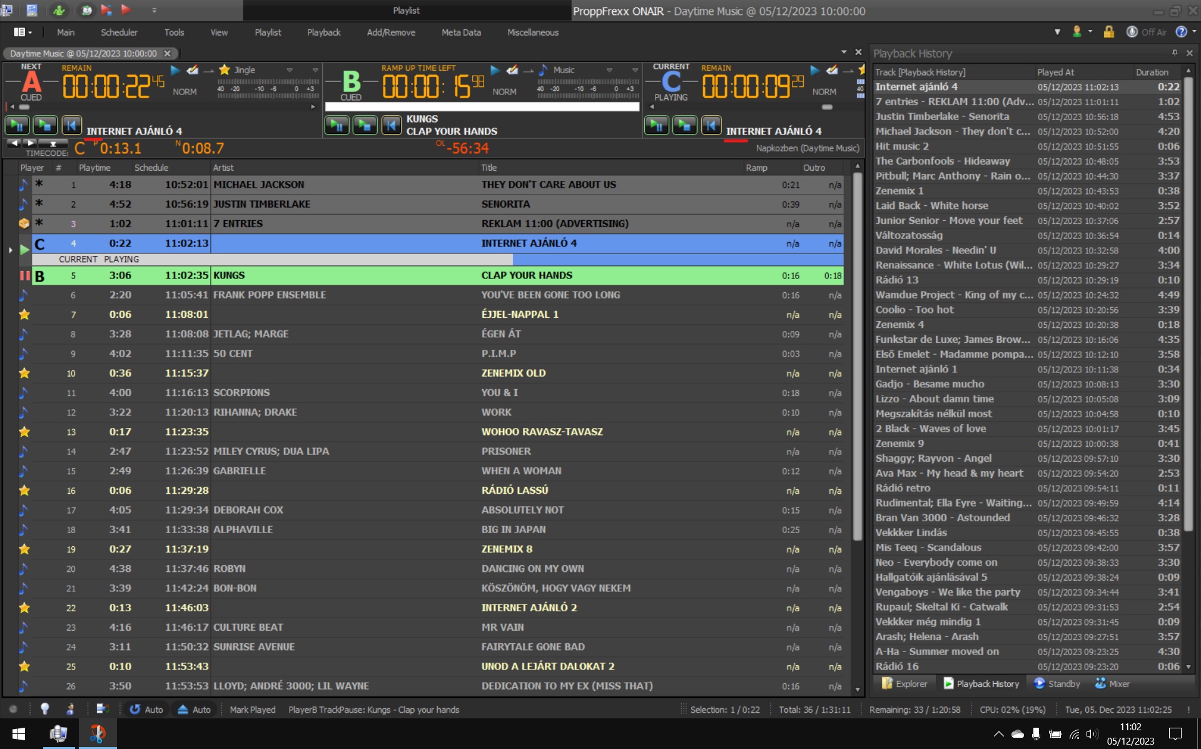Toggle the Off Air switch
Viewport: 1201px width, 749px height.
point(1147,32)
